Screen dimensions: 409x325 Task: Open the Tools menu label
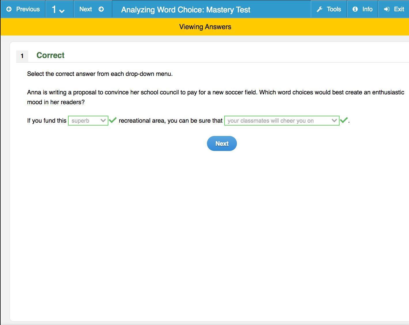click(334, 9)
